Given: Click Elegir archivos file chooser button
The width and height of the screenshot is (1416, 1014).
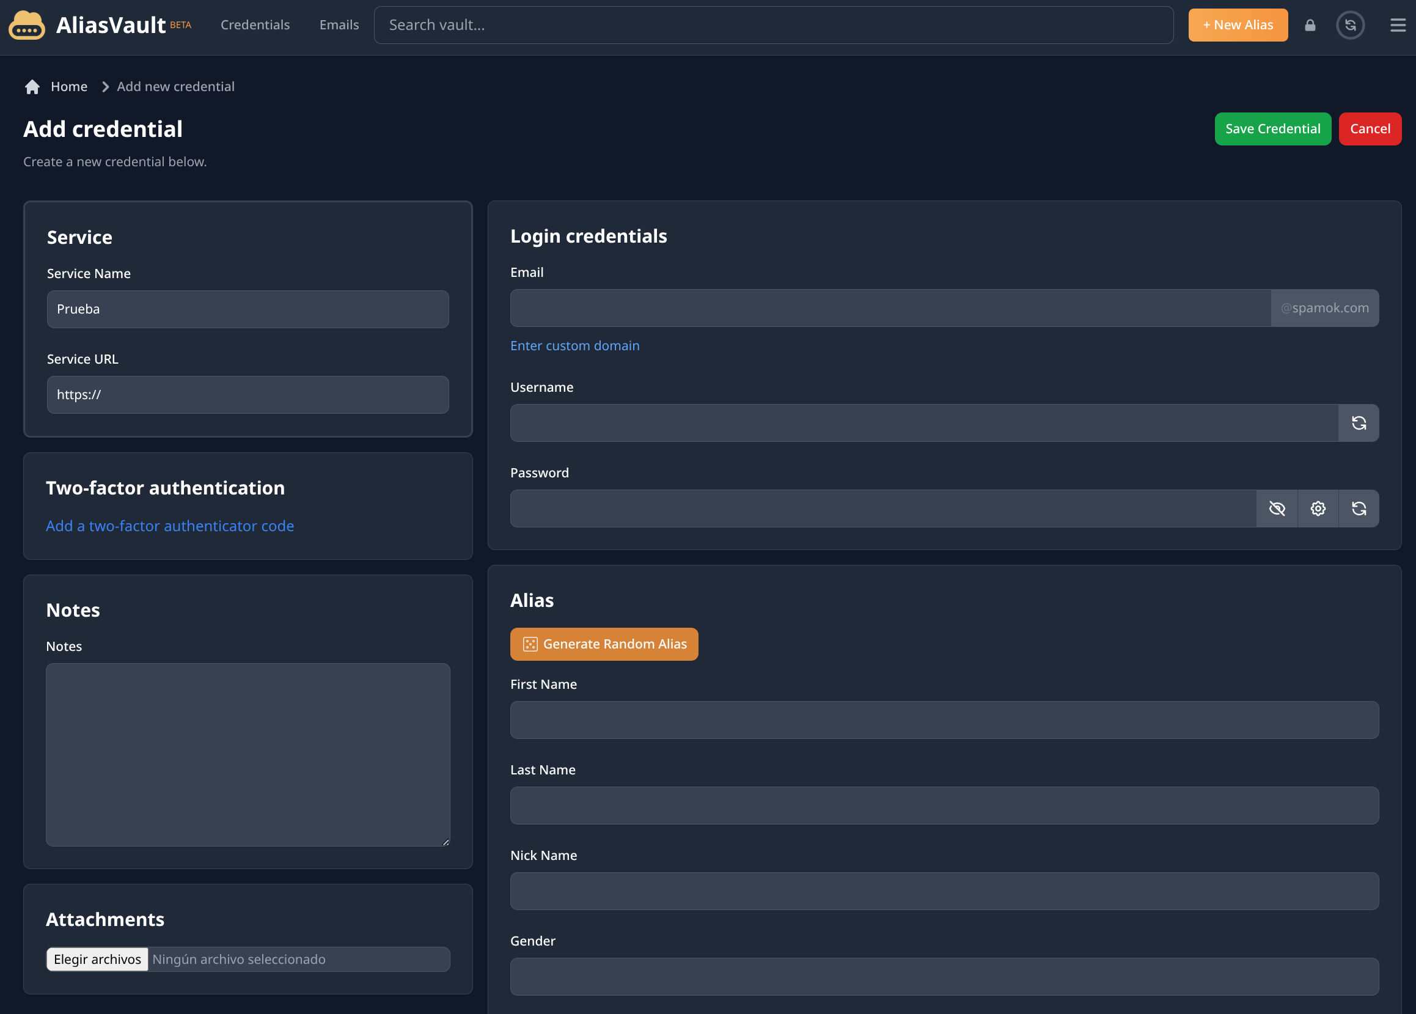Looking at the screenshot, I should [97, 960].
